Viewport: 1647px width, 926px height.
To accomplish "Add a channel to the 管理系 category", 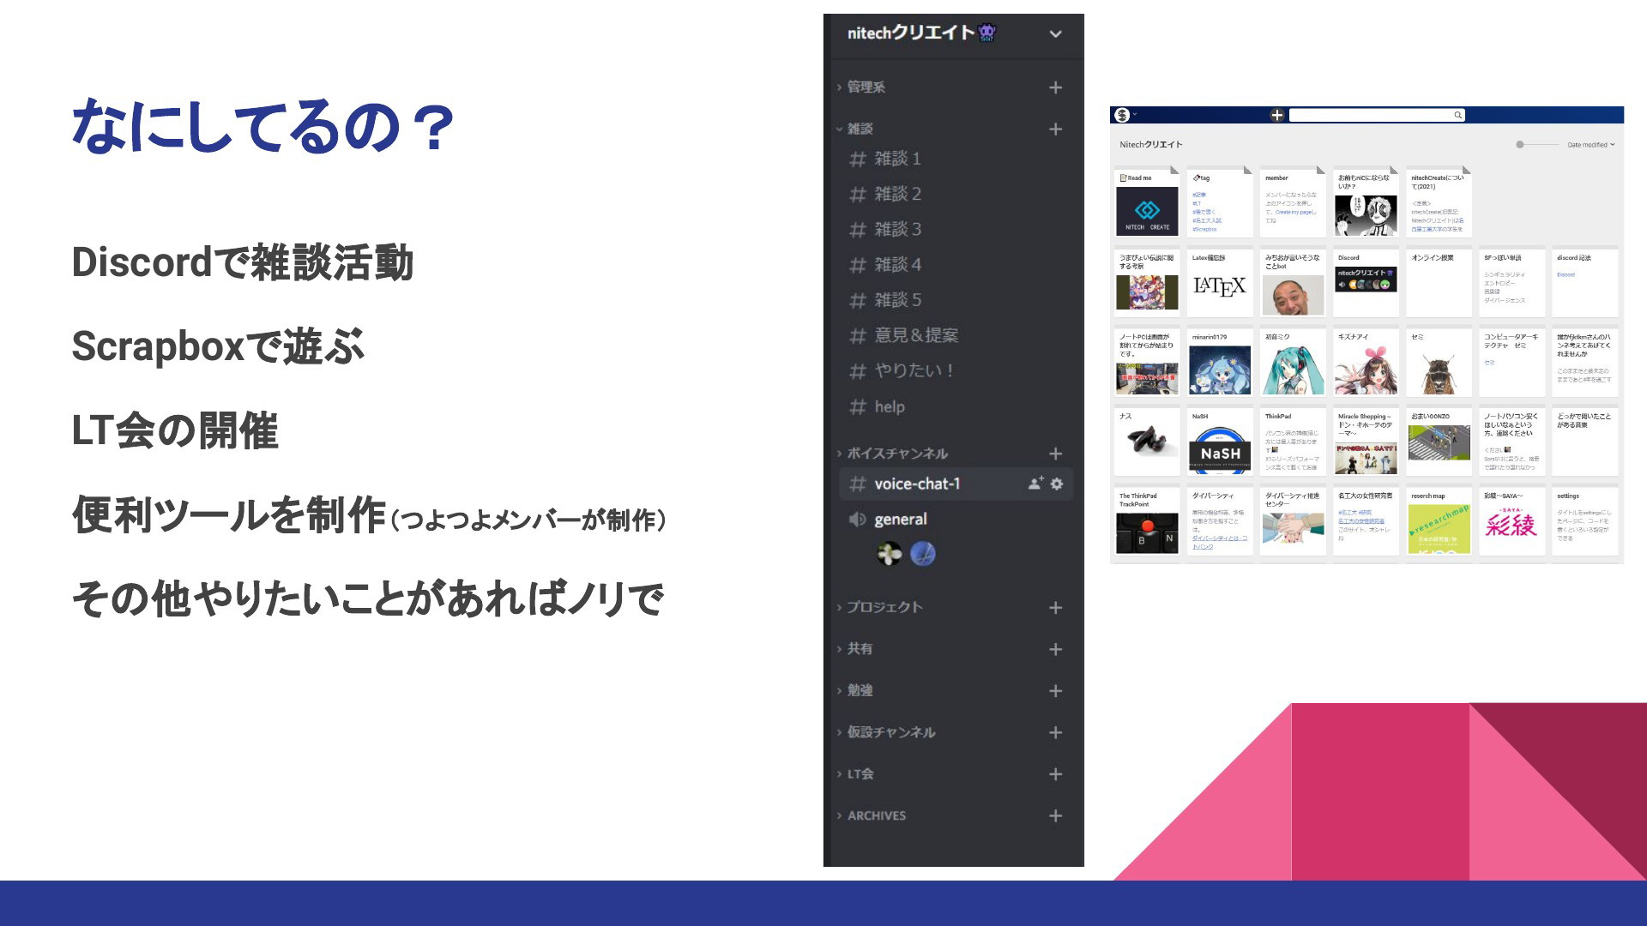I will point(1055,87).
